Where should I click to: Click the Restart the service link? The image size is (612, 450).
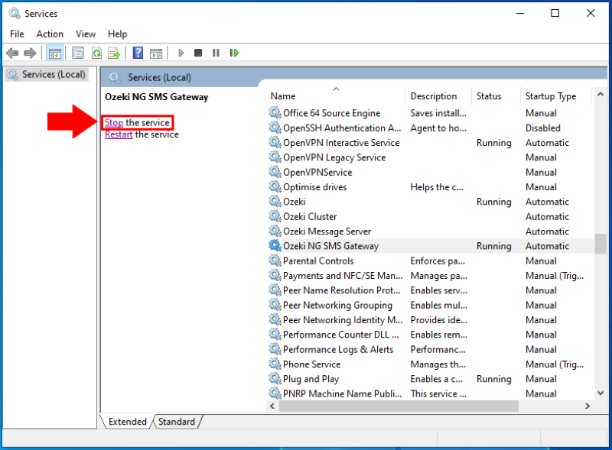[x=119, y=134]
